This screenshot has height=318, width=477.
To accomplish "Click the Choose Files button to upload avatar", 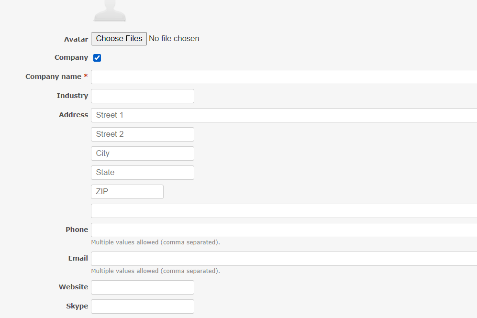I will (x=119, y=39).
